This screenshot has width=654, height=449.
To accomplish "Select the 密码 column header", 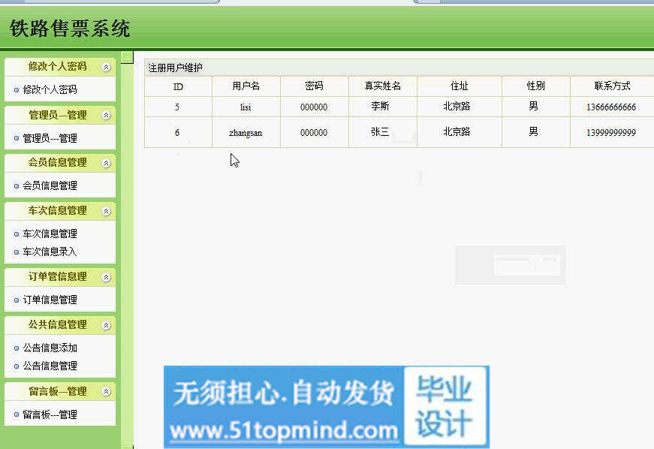I will click(x=314, y=86).
